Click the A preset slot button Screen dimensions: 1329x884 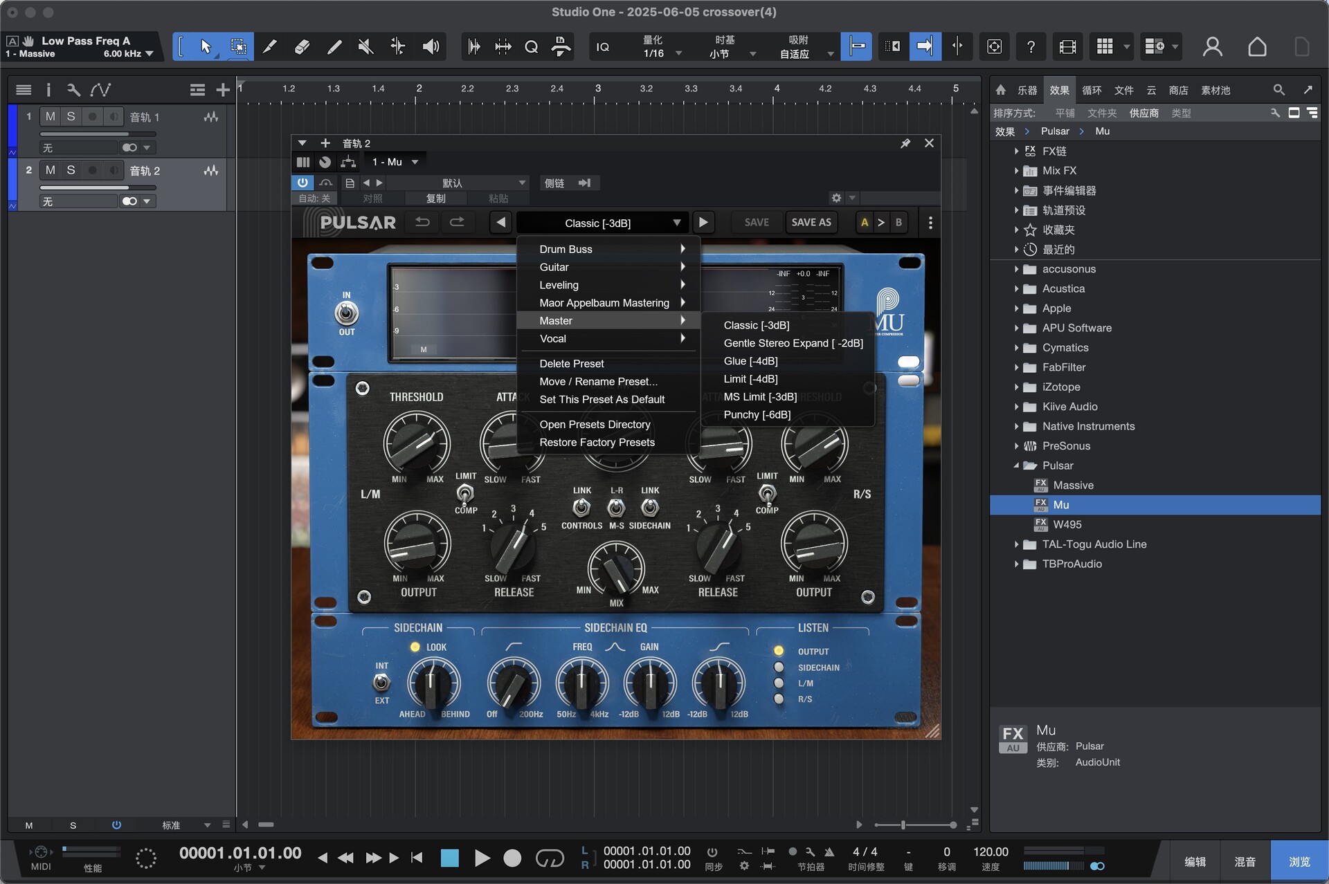click(x=864, y=222)
